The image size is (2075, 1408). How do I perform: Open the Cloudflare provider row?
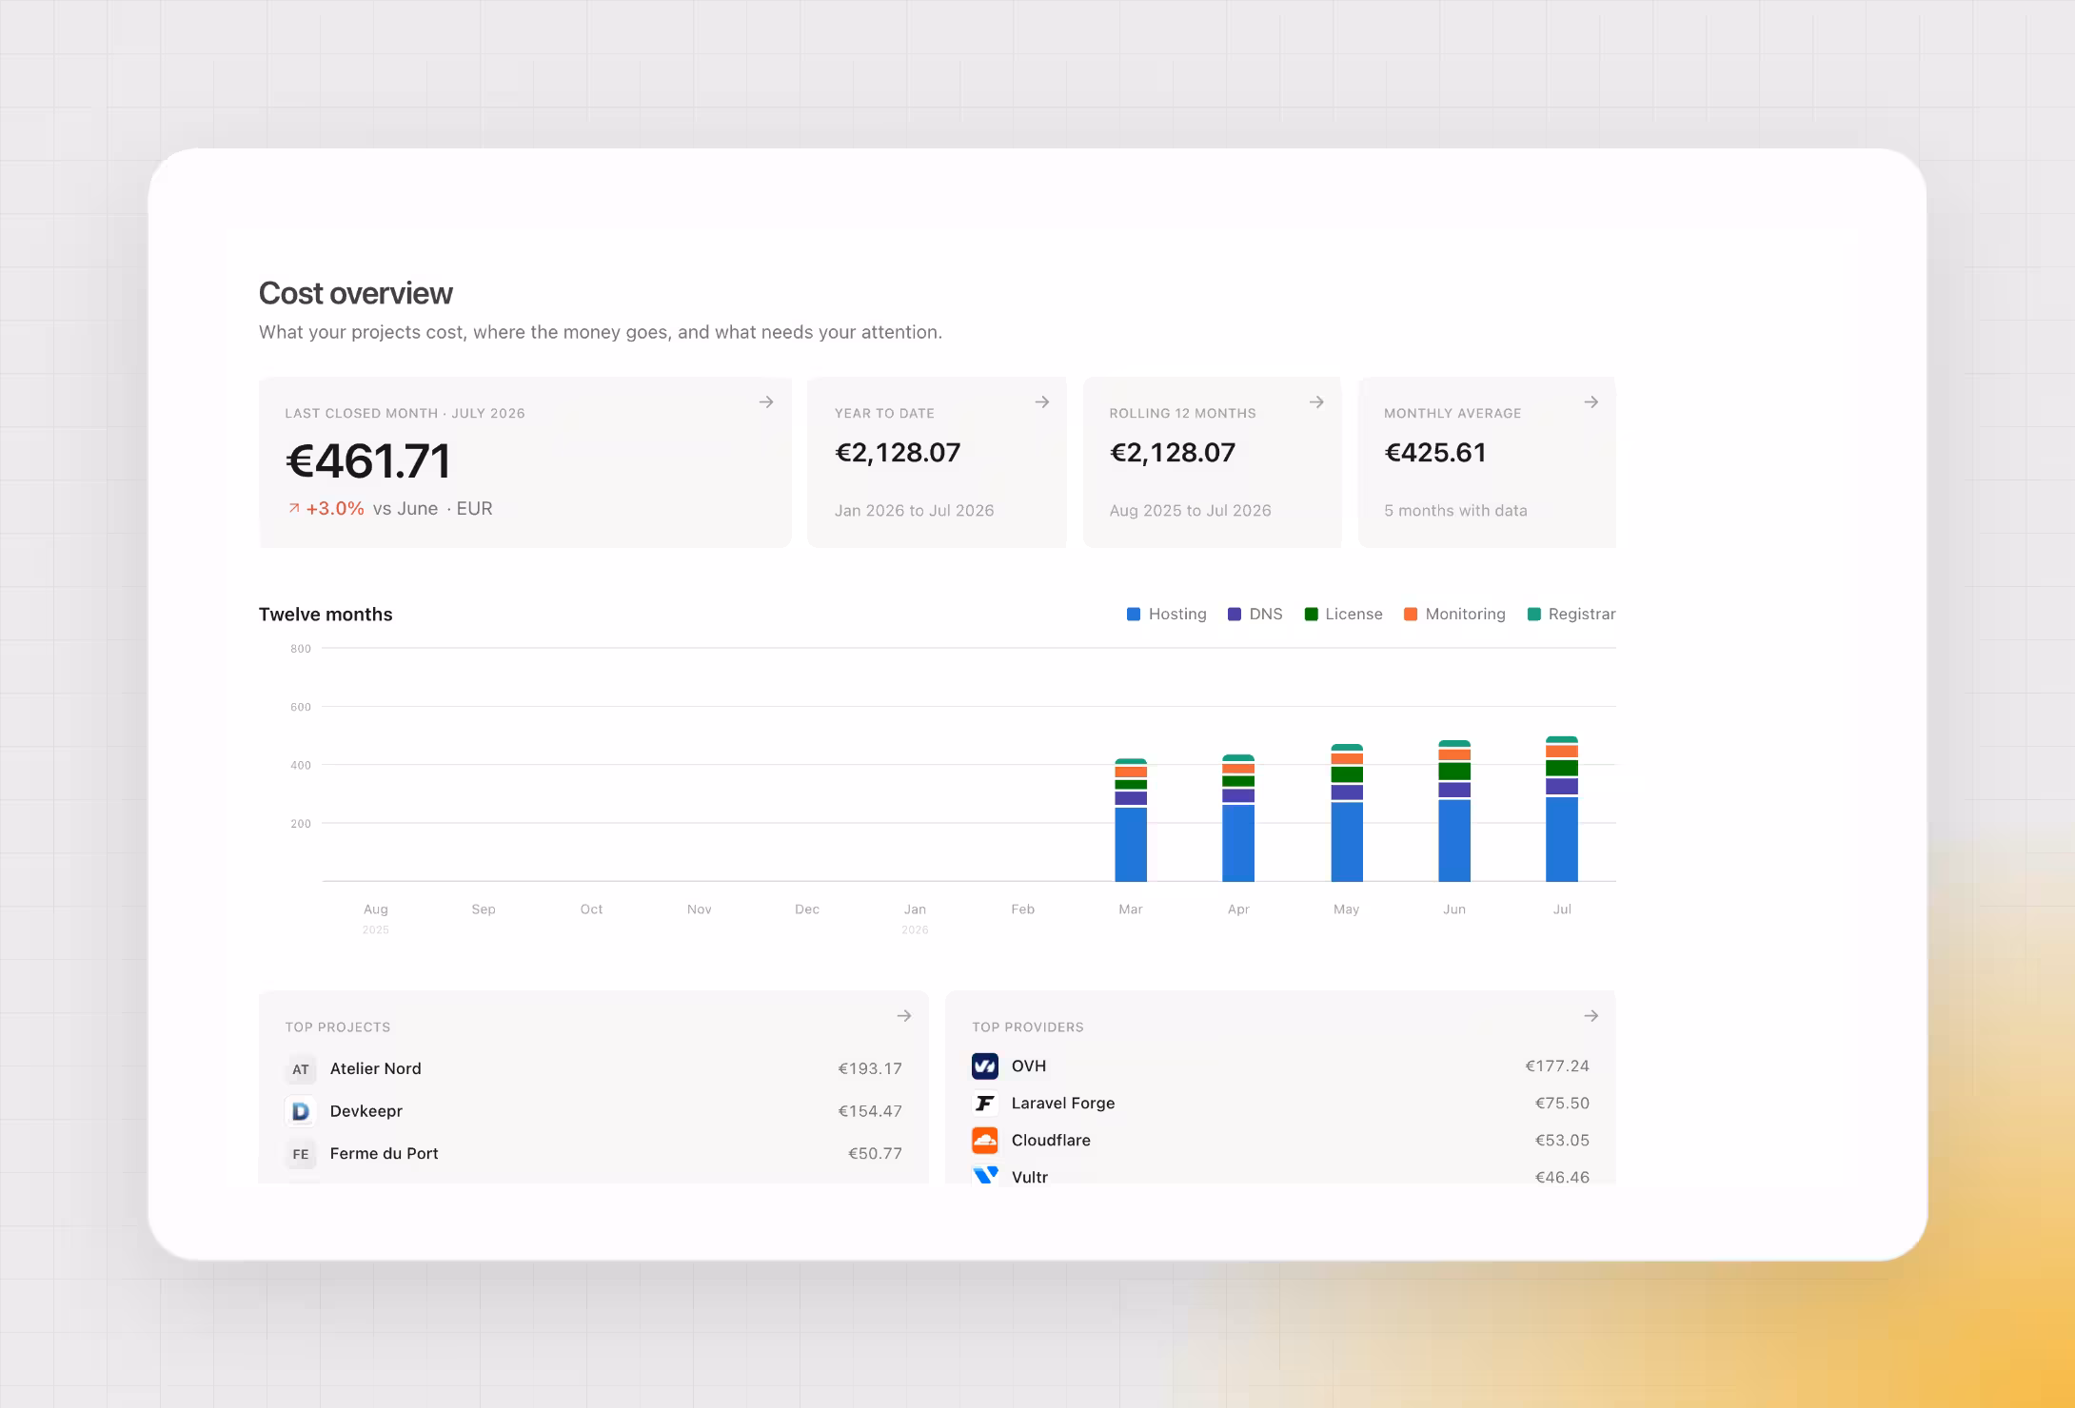click(1280, 1140)
